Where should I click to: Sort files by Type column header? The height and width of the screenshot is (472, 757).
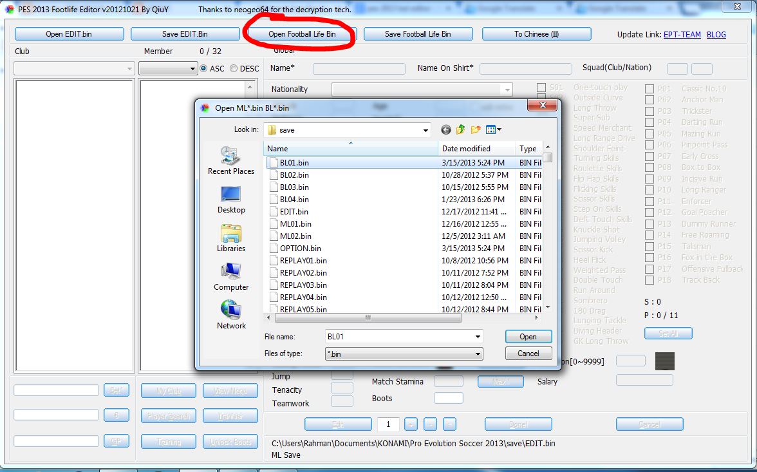[x=528, y=148]
